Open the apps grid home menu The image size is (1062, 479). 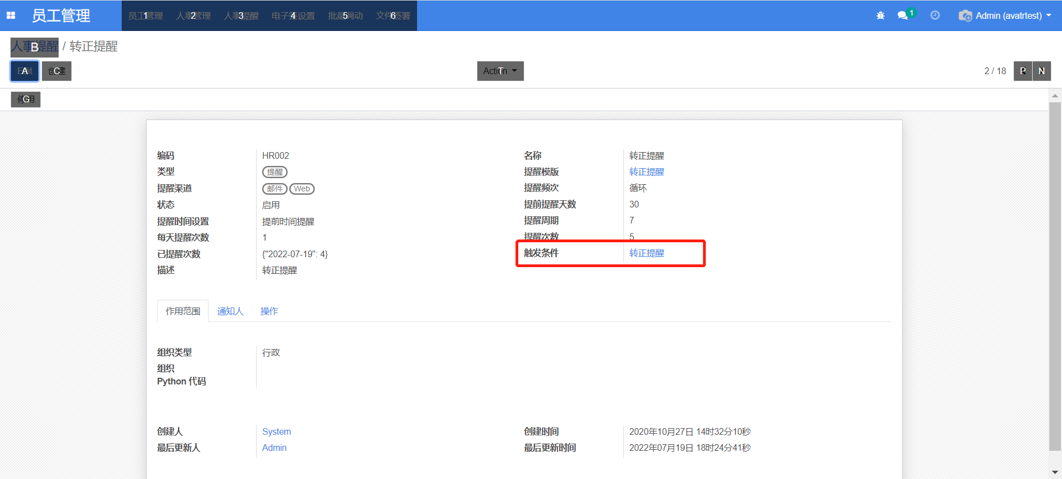(11, 15)
